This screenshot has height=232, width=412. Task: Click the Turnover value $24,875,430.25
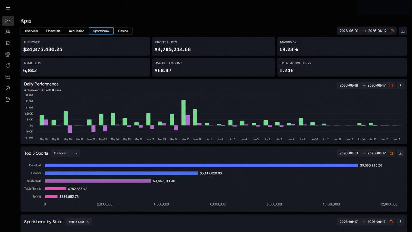(x=43, y=49)
